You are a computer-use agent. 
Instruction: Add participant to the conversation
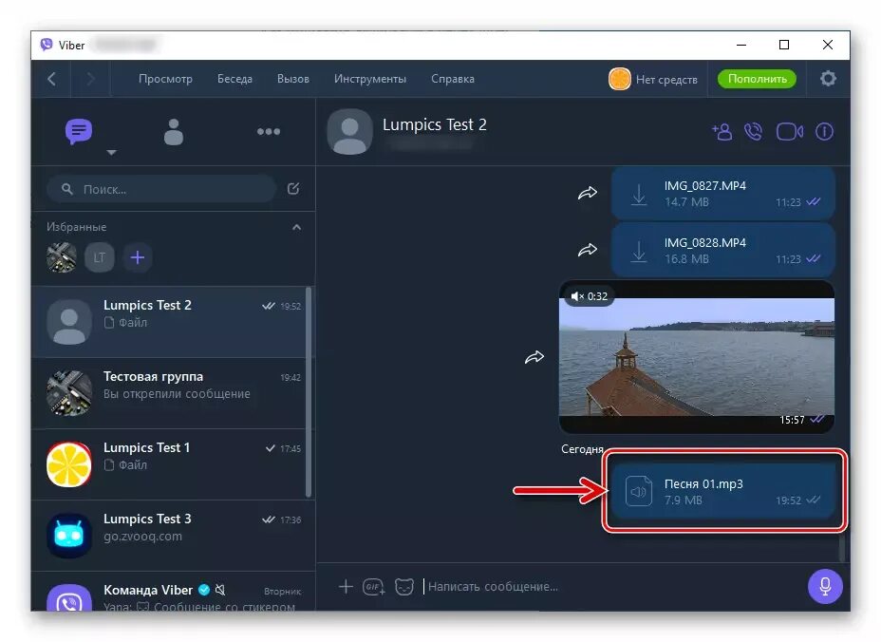click(x=722, y=132)
